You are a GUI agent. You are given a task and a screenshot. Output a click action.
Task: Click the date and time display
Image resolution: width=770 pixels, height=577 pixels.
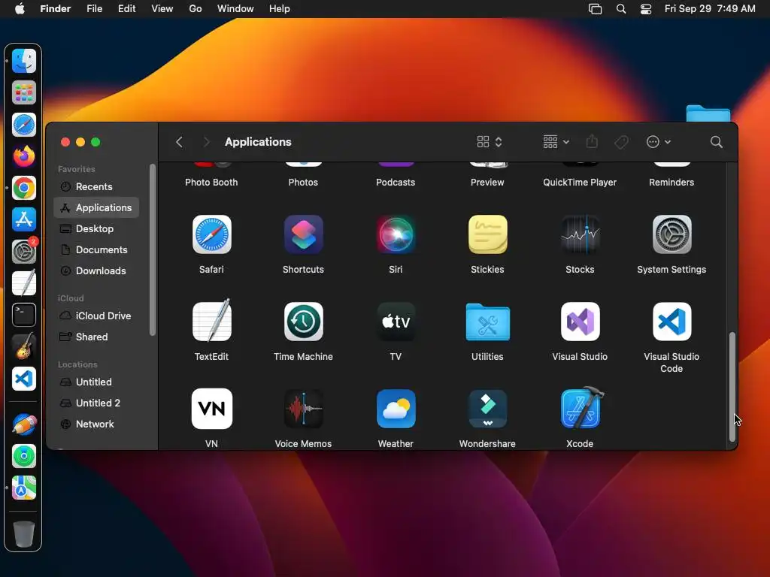coord(710,9)
